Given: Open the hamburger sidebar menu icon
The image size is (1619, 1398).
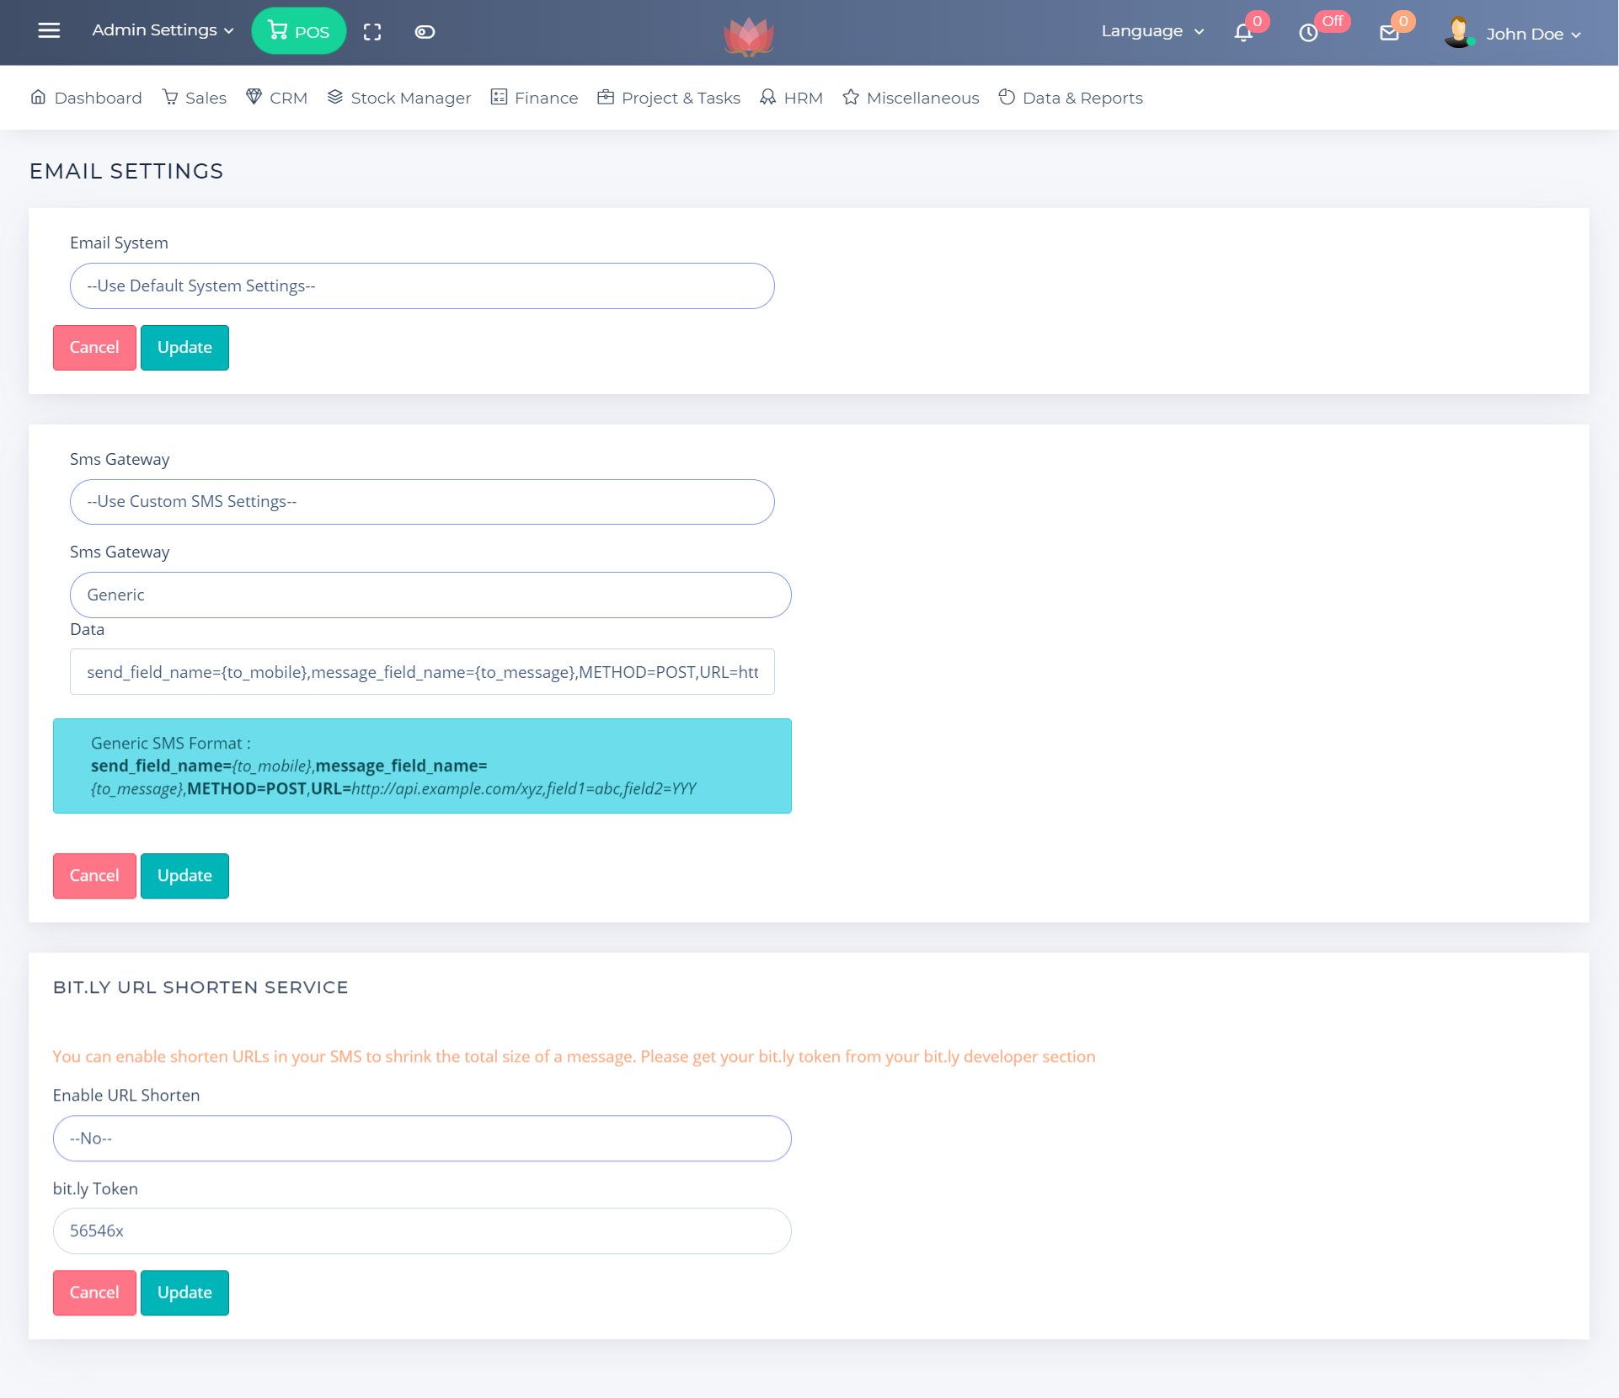Looking at the screenshot, I should point(49,31).
